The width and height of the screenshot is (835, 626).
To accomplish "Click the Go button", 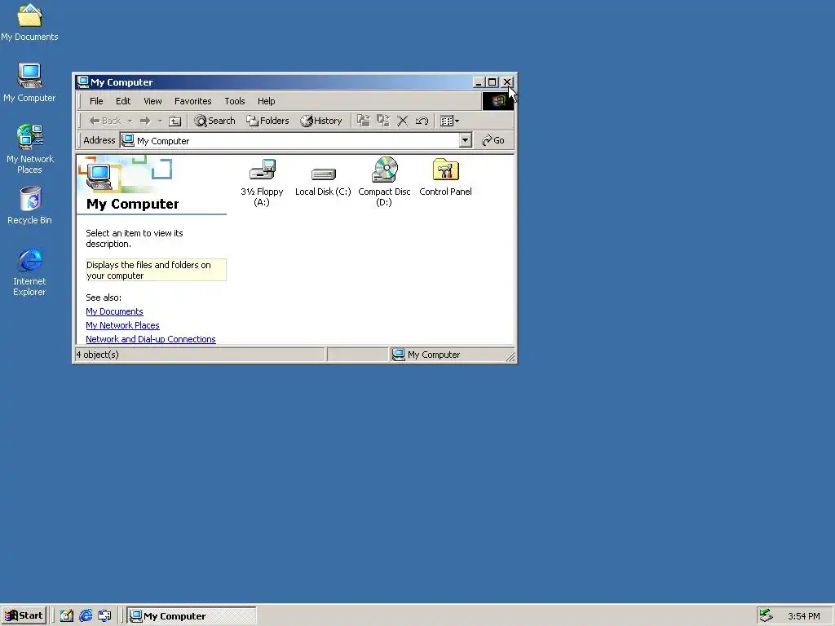I will point(493,140).
